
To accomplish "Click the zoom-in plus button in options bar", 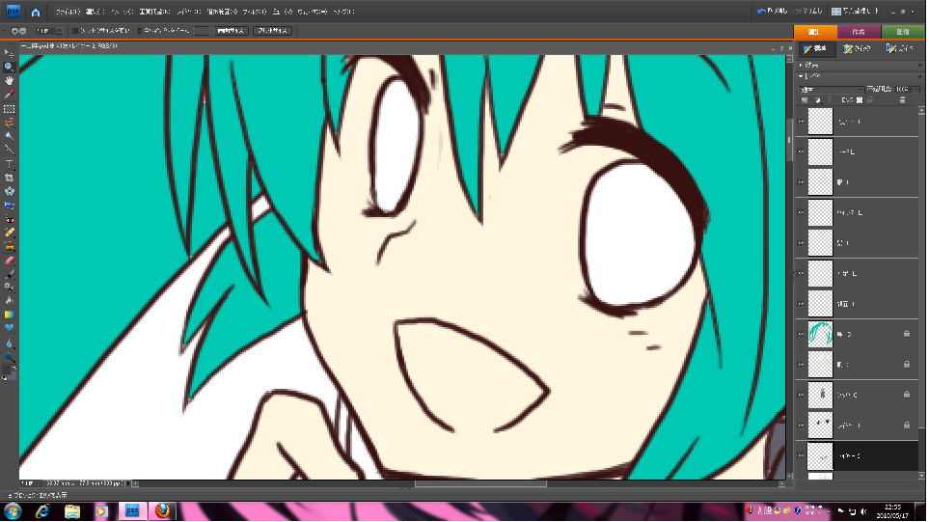I will pyautogui.click(x=14, y=31).
